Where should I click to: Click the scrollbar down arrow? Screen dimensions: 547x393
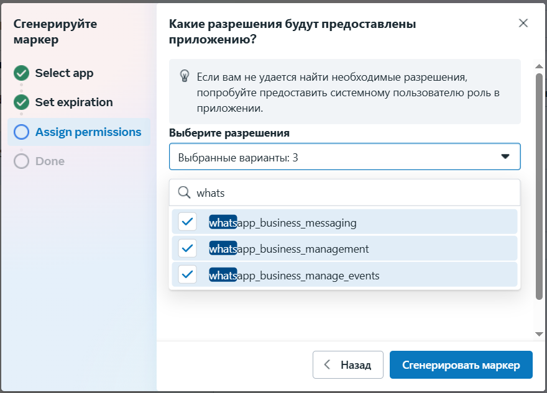pos(539,335)
